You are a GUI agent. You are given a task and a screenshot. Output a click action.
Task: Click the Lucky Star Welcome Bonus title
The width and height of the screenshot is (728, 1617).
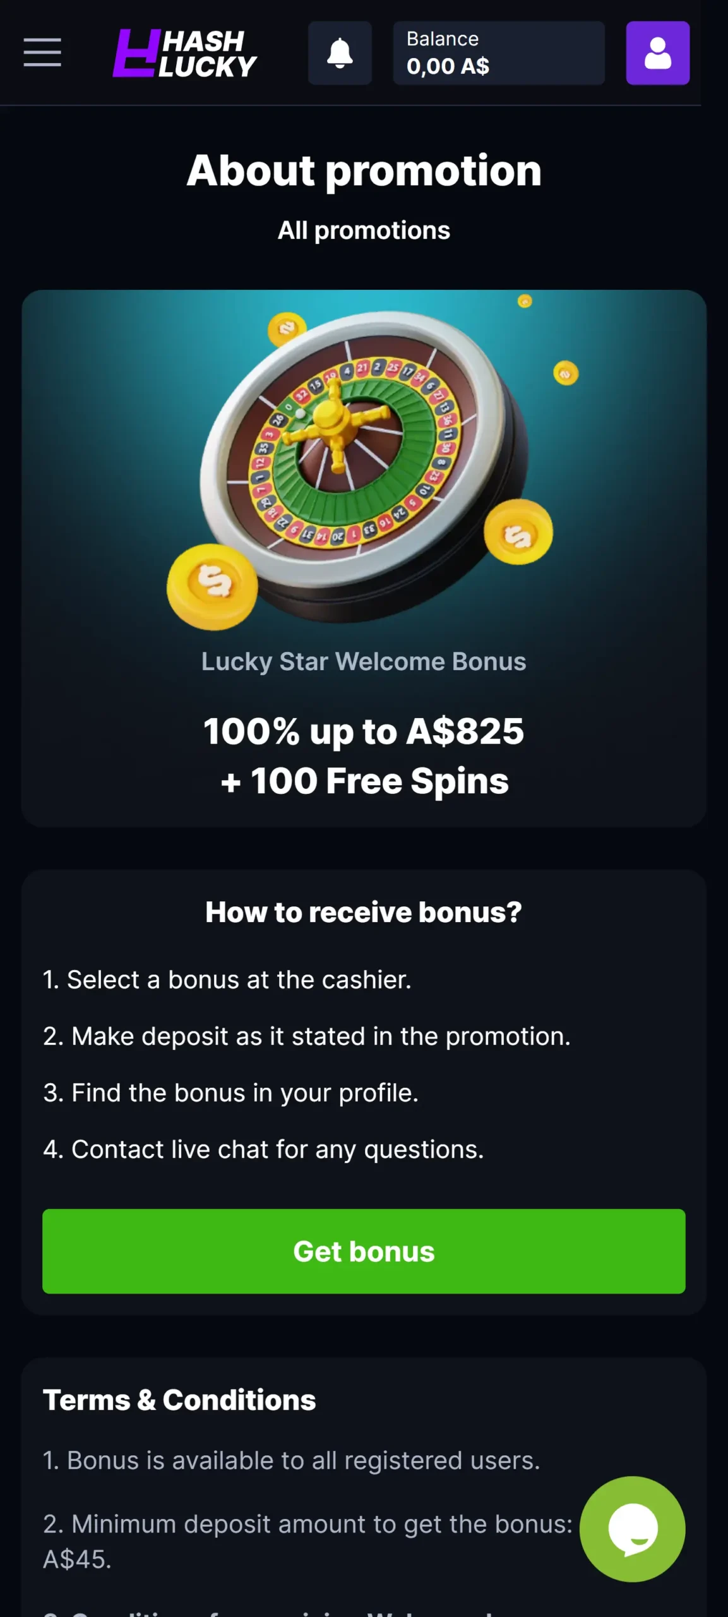click(364, 661)
